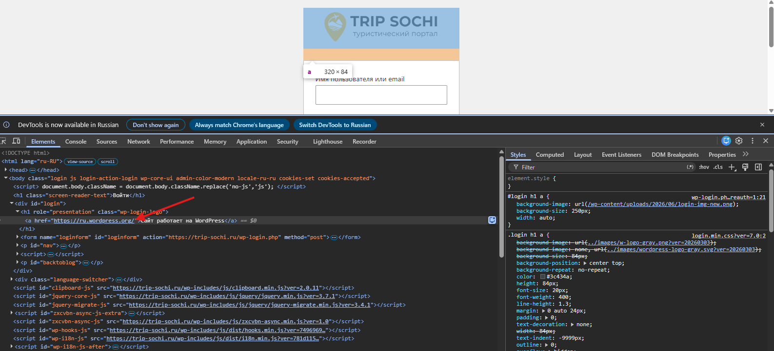Click the #3c434a color swatch

coord(543,277)
